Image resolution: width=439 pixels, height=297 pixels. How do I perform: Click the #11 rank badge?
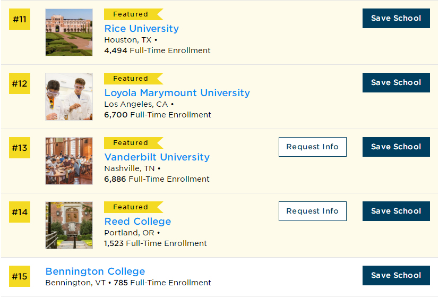point(20,19)
